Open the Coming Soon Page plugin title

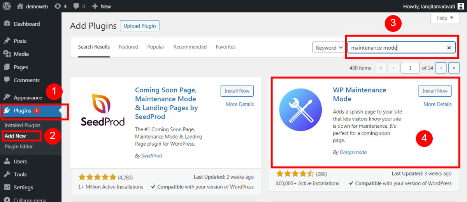tap(167, 103)
